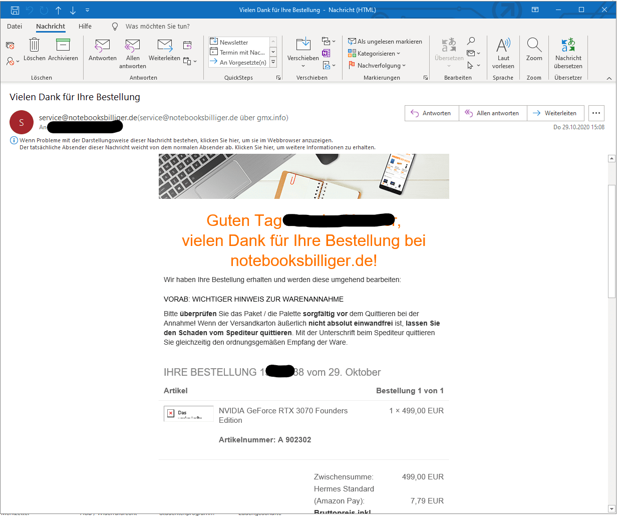The width and height of the screenshot is (617, 516).
Task: Click the sender address service@notebooksbilliger.de
Action: (x=88, y=118)
